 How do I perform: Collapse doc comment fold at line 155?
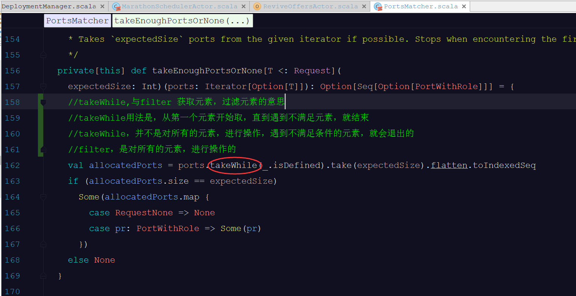(43, 55)
